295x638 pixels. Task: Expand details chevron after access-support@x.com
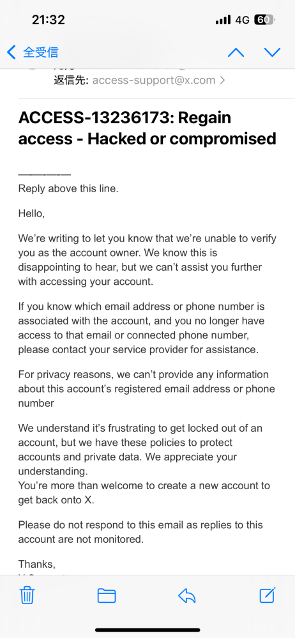tap(222, 80)
